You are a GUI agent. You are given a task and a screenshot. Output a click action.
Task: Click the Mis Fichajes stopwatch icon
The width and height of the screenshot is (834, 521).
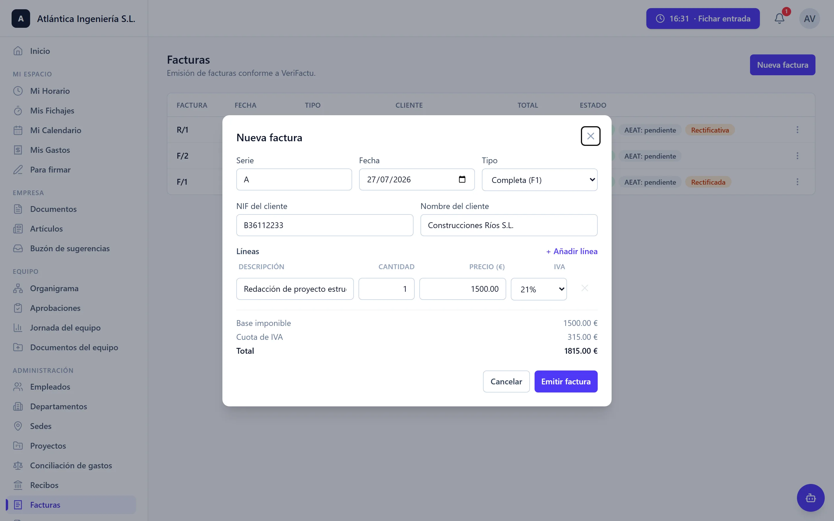click(18, 111)
